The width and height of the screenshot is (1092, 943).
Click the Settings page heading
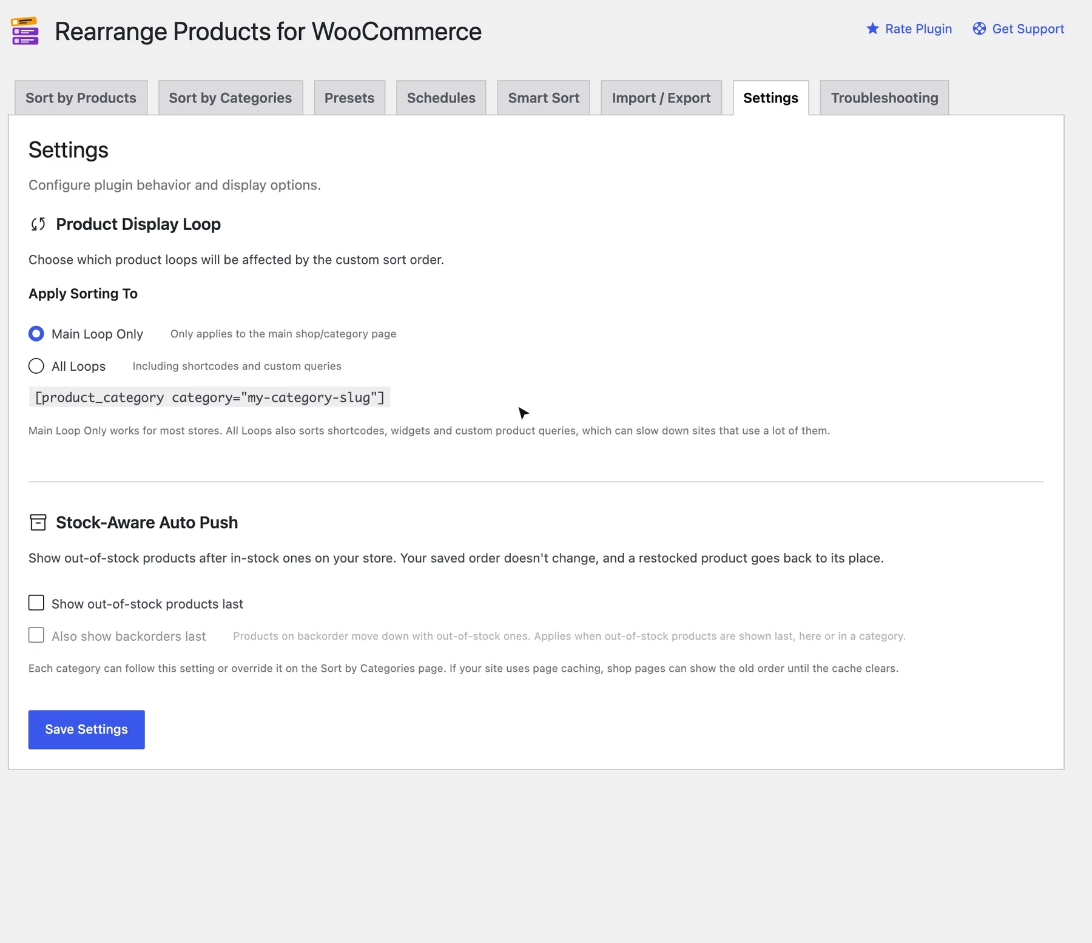tap(69, 150)
